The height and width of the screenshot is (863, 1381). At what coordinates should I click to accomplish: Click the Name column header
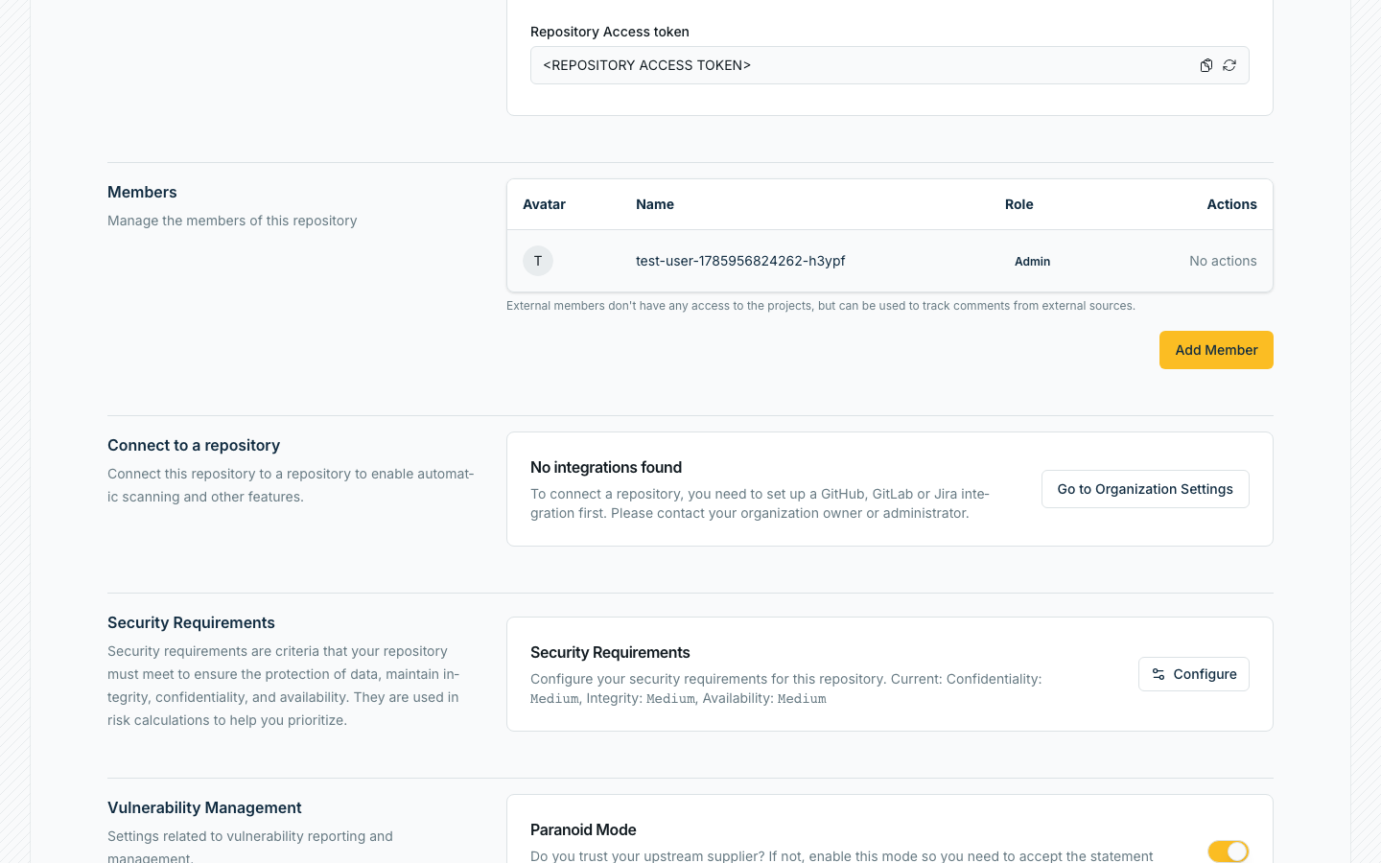click(655, 204)
